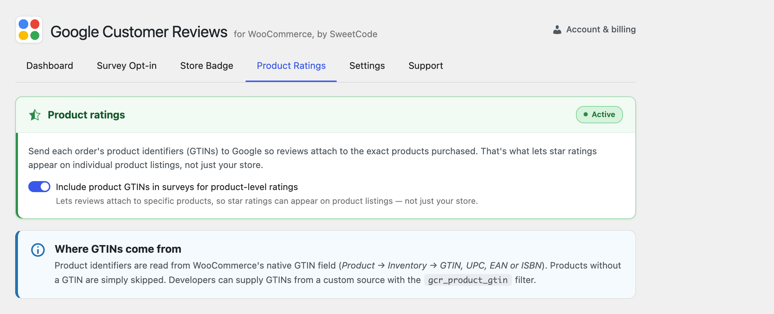
Task: Open the Support tab
Action: tap(426, 66)
